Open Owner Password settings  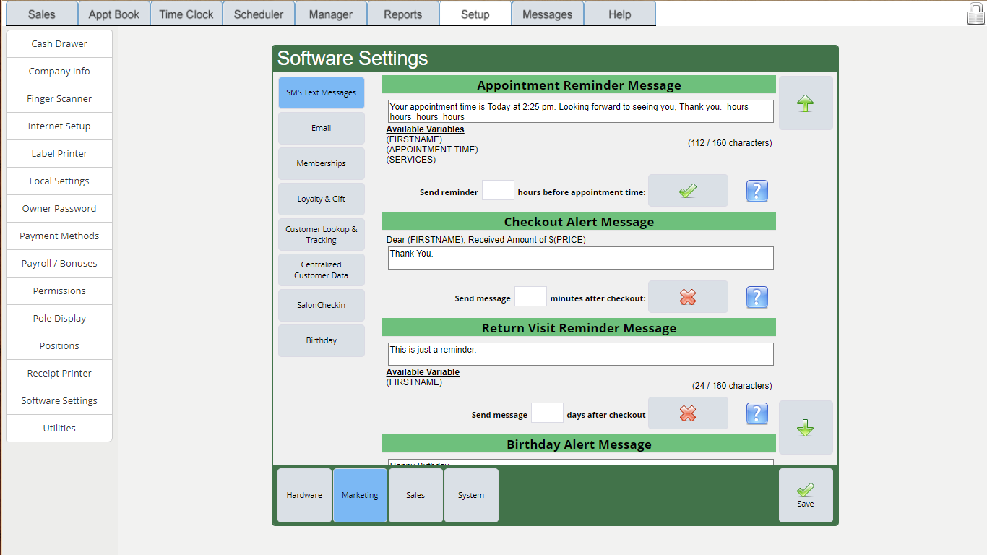click(59, 209)
